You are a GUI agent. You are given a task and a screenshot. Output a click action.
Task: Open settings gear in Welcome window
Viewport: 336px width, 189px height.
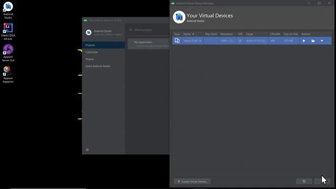point(87,150)
